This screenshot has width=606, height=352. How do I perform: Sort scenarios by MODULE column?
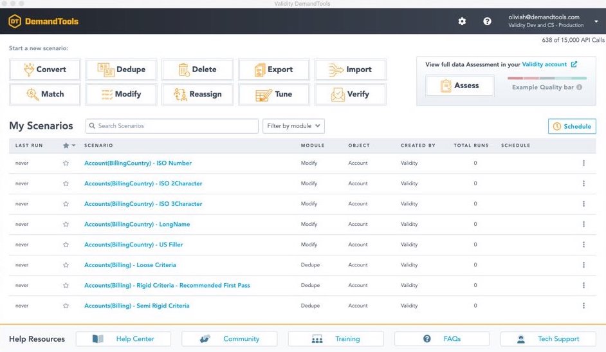pyautogui.click(x=313, y=145)
